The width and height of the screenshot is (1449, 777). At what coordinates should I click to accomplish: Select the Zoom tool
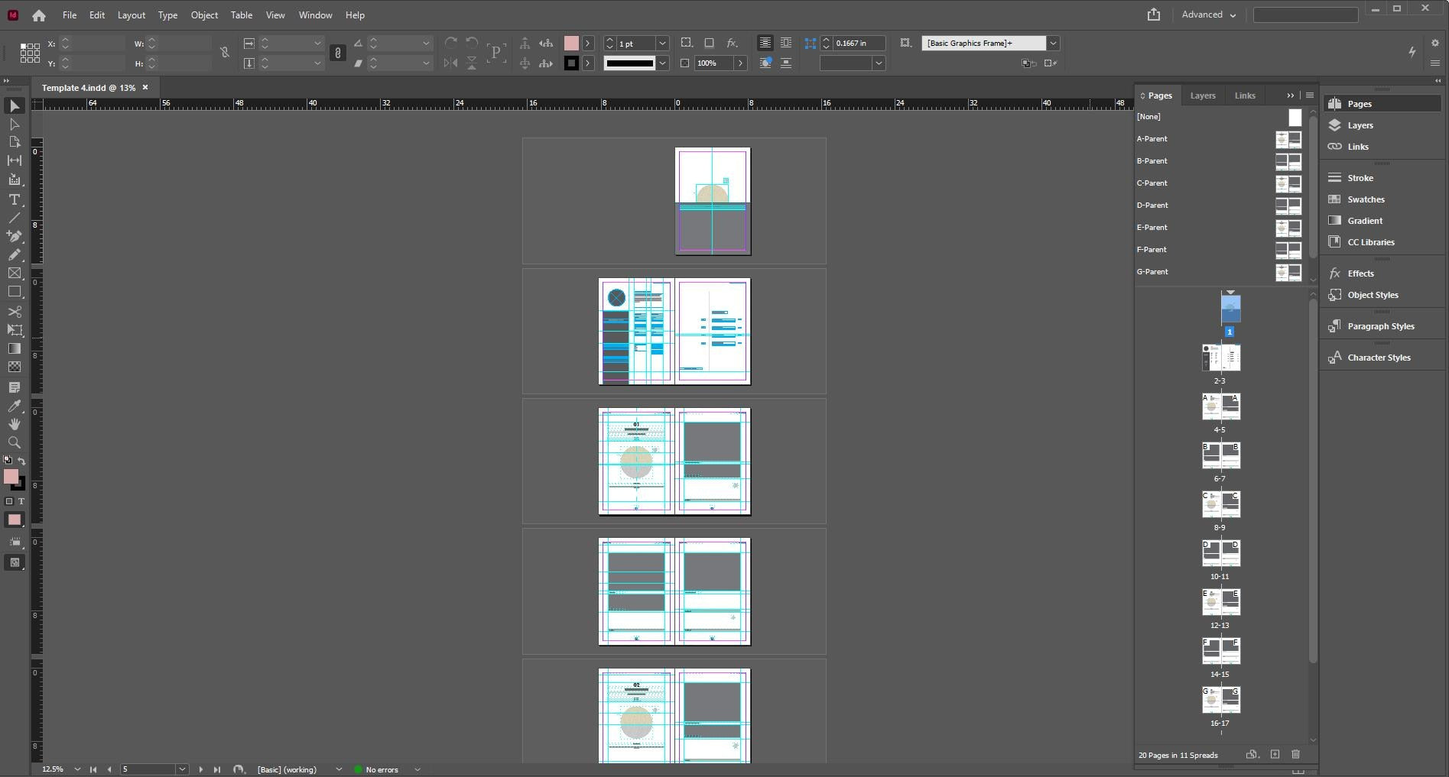tap(14, 442)
